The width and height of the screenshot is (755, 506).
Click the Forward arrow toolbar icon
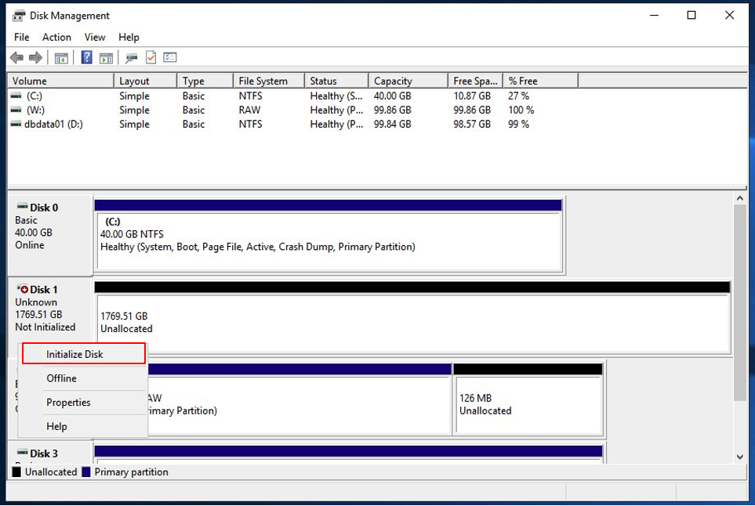[35, 58]
